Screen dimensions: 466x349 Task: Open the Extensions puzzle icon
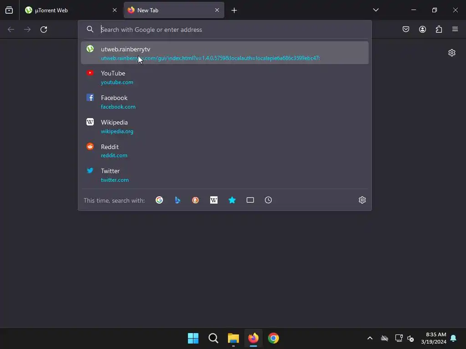pyautogui.click(x=439, y=29)
